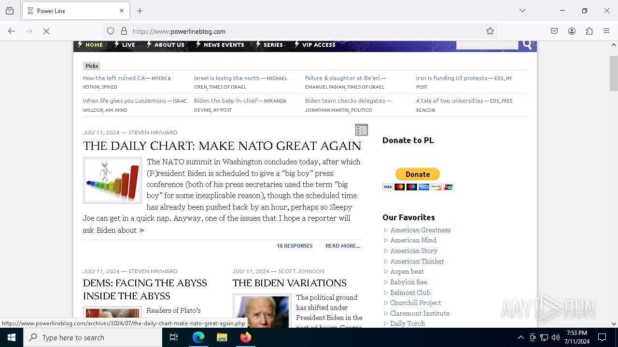Submit site search magnifier button
Viewport: 618px width, 347px height.
pos(527,45)
